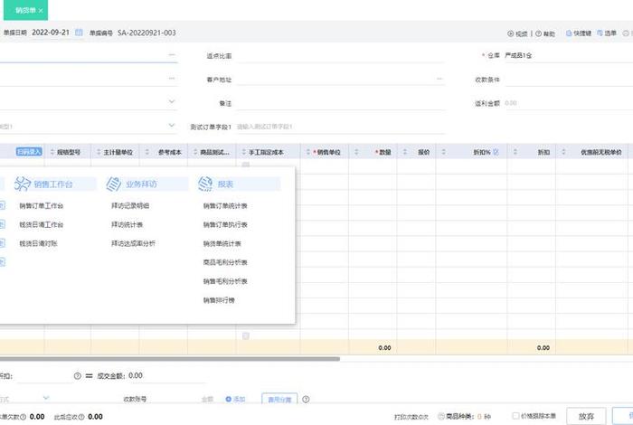Click the ellipsis next to 客户地址

pos(439,80)
